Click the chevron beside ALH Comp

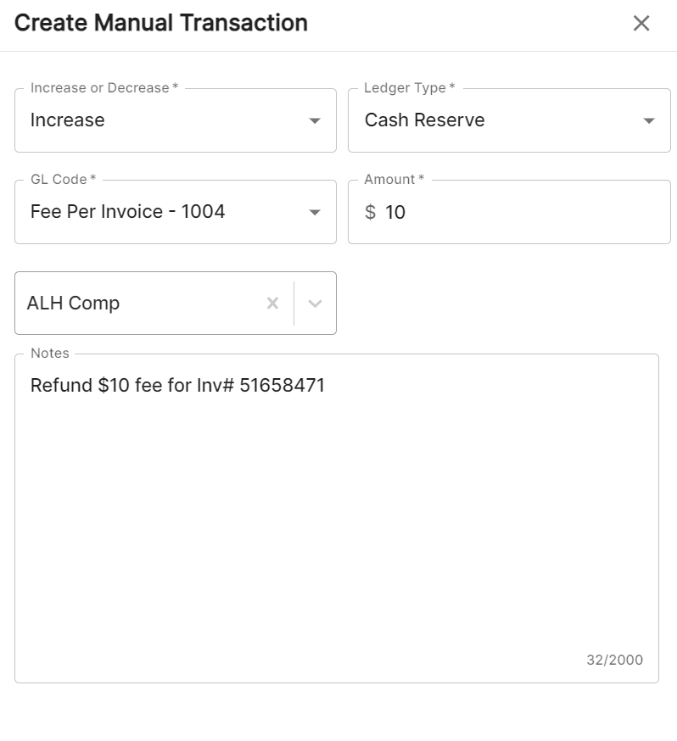coord(315,303)
